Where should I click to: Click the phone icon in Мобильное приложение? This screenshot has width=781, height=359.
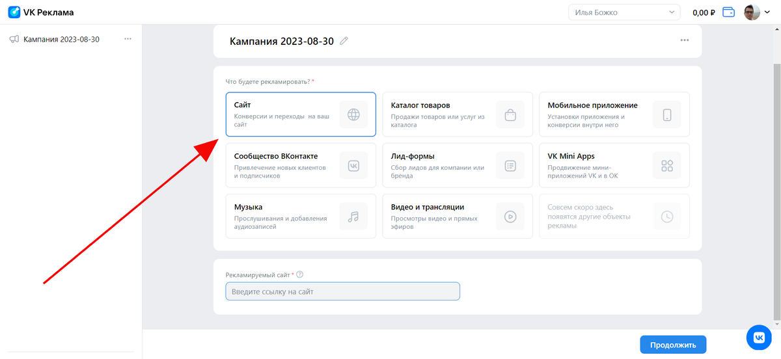(x=667, y=115)
